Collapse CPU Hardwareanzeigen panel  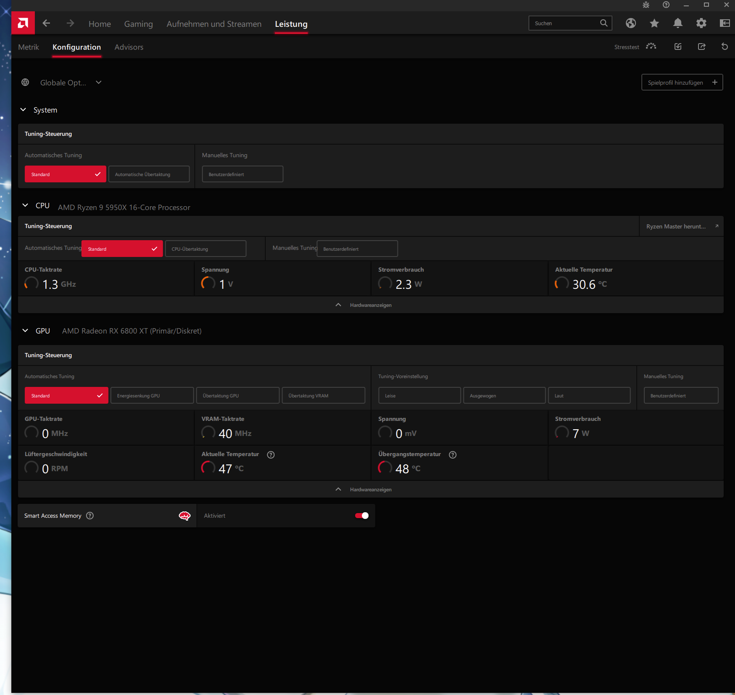point(371,305)
